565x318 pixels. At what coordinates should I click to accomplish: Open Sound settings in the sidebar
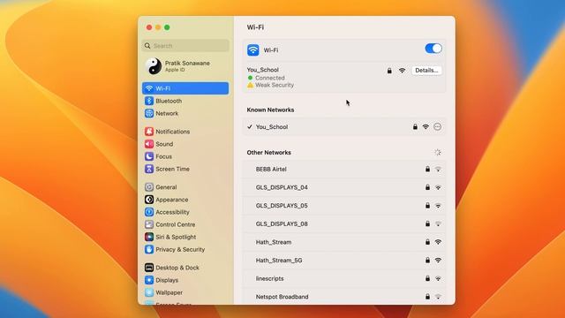tap(185, 144)
